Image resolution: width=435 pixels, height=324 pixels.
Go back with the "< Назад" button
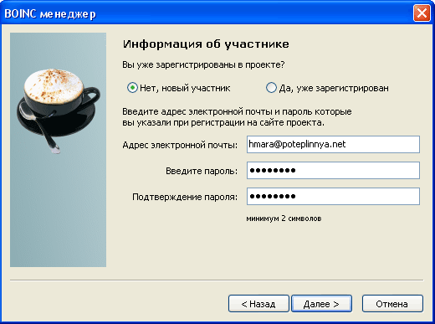click(258, 304)
